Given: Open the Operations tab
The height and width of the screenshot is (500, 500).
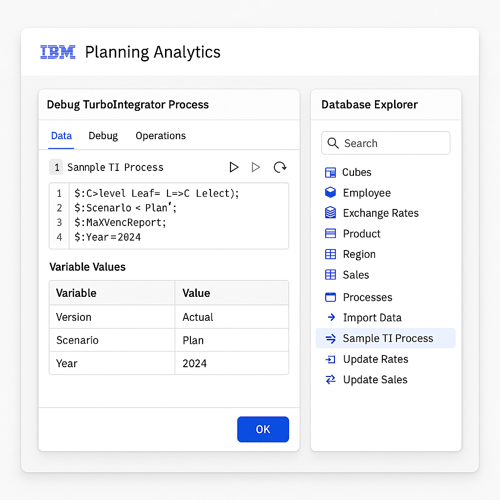Looking at the screenshot, I should click(161, 136).
